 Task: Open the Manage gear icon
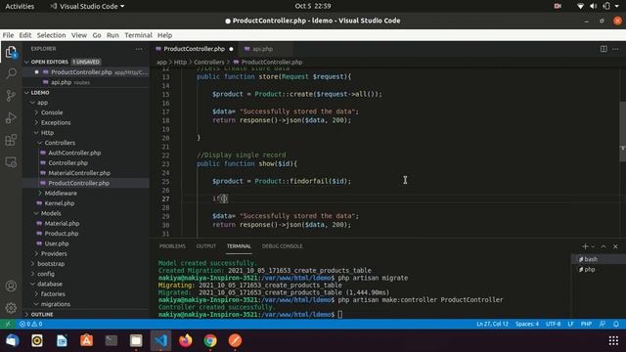pyautogui.click(x=11, y=308)
